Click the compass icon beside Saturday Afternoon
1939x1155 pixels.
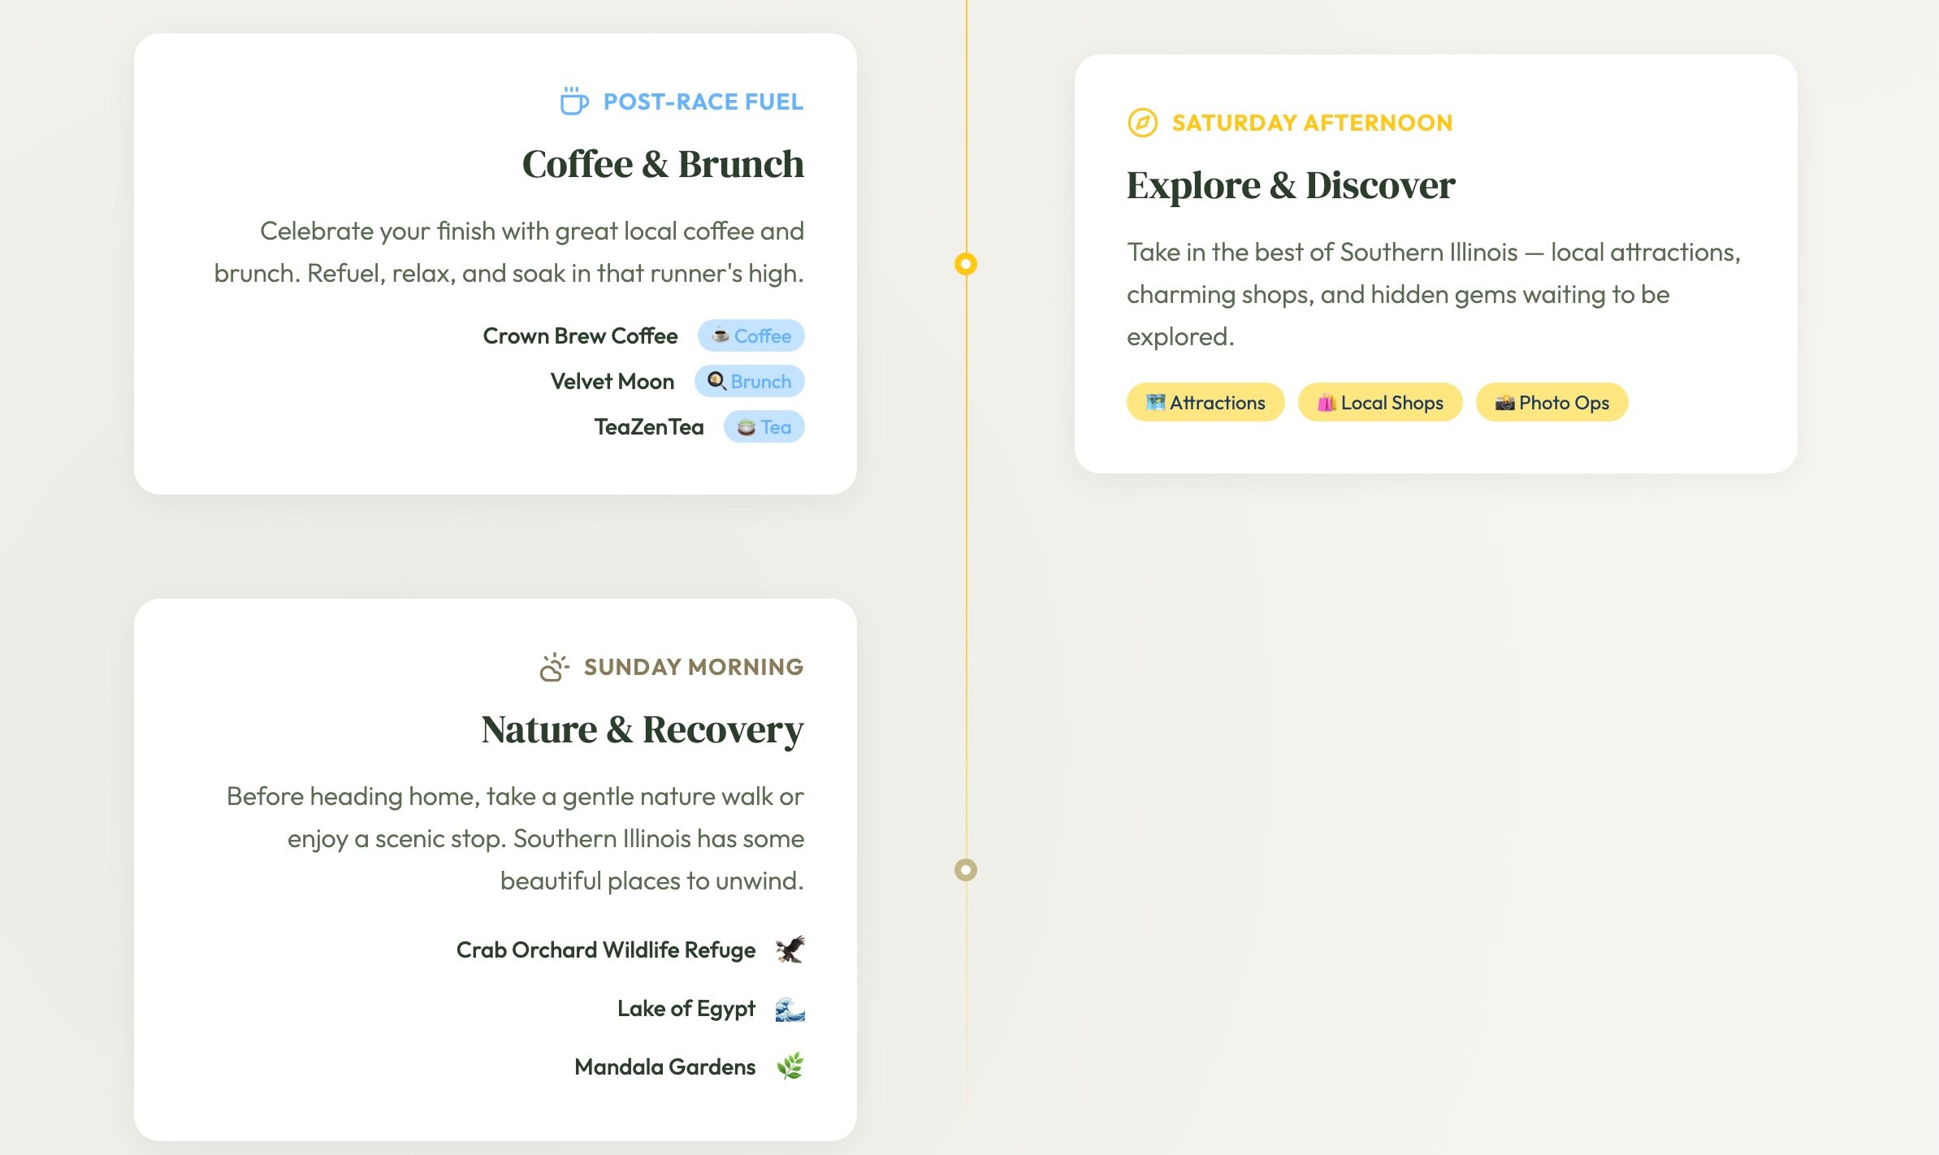(1142, 123)
